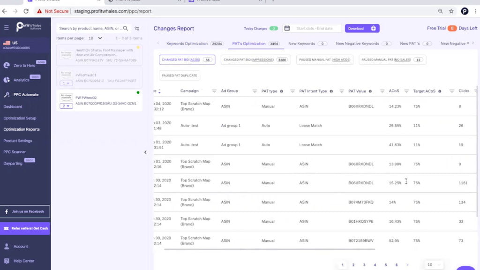Open the browser profile avatar
This screenshot has width=480, height=270.
click(x=465, y=11)
